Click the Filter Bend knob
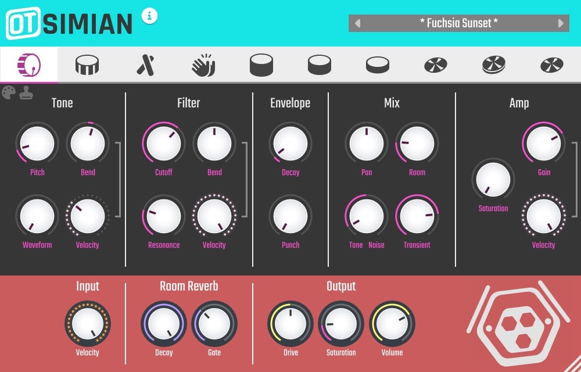The height and width of the screenshot is (372, 581). (214, 144)
